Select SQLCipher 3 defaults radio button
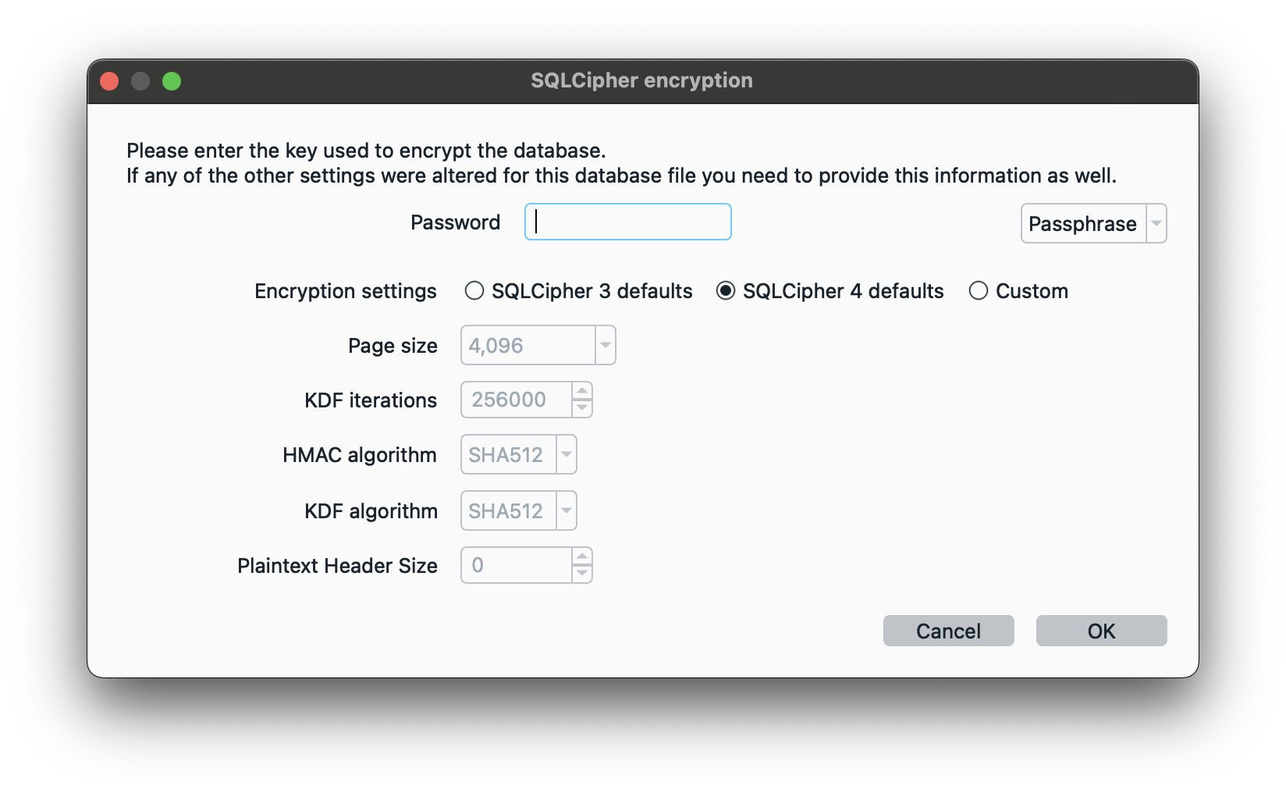This screenshot has height=793, width=1286. [474, 291]
